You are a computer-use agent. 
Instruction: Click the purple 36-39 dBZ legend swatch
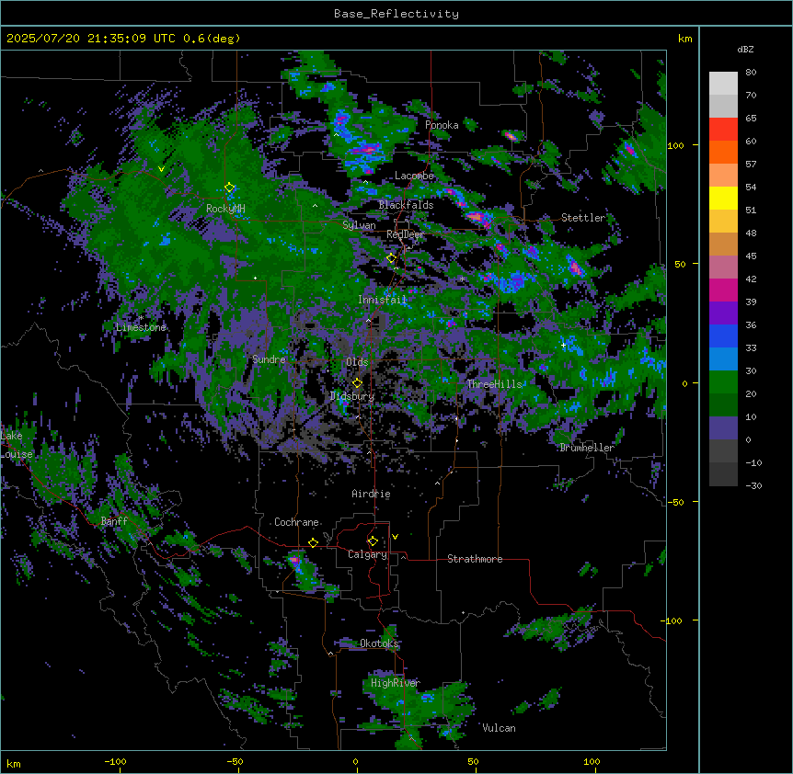click(723, 313)
